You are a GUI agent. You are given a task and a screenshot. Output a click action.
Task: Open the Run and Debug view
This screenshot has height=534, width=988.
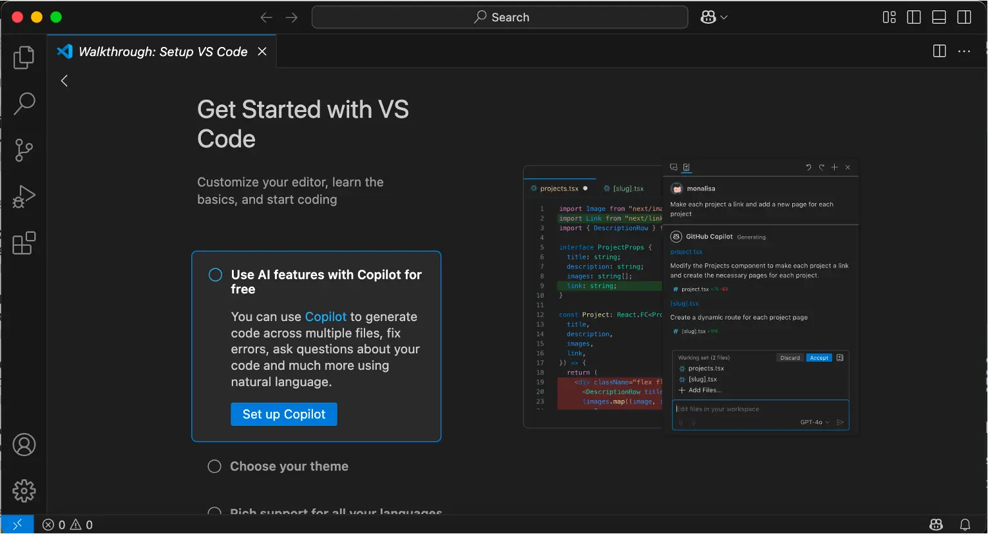(24, 196)
